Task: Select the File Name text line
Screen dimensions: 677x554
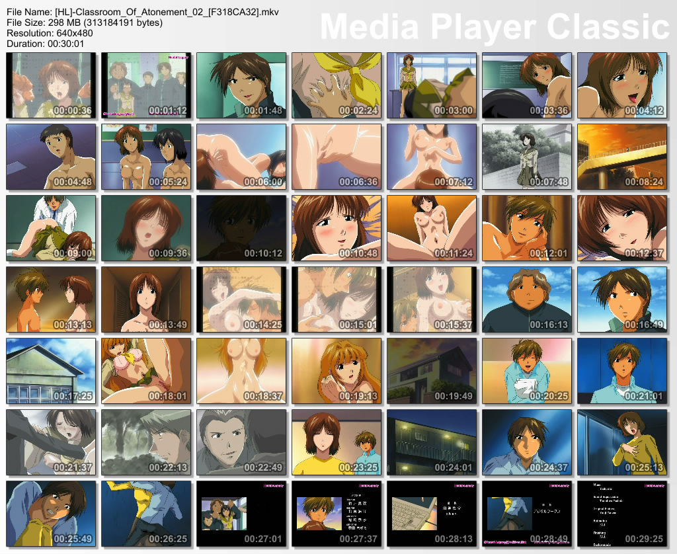Action: pos(143,12)
